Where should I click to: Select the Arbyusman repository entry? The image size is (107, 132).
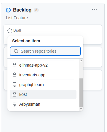43,104
